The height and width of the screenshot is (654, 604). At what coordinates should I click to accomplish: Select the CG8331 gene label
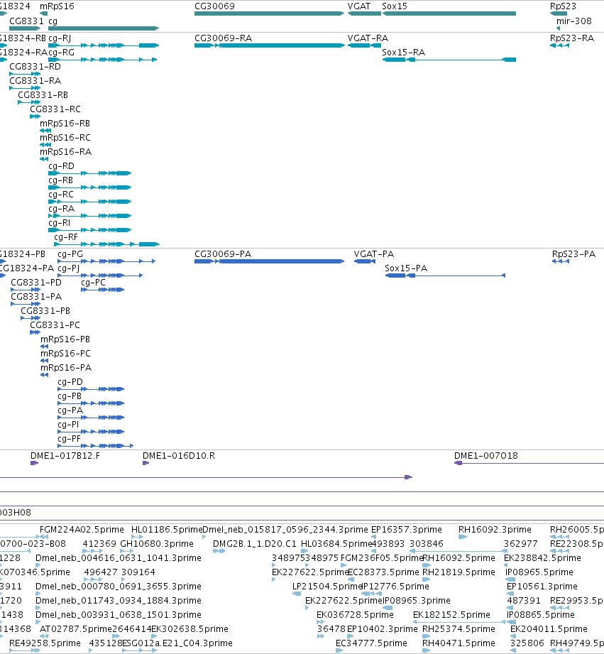(26, 21)
